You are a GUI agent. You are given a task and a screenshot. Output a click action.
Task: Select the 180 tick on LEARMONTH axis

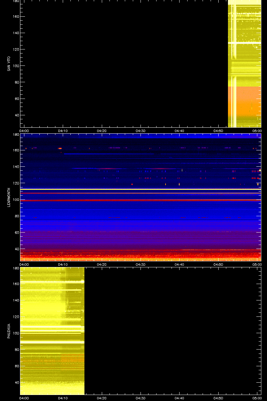pyautogui.click(x=16, y=135)
